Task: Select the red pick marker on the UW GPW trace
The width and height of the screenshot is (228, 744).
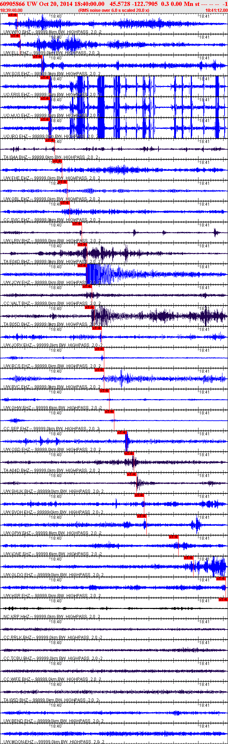Action: pos(142,516)
